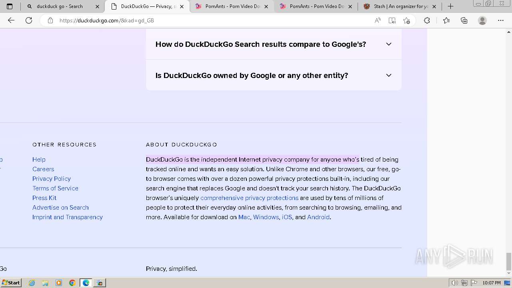Click the OTHER RESOURCES heading

pos(64,144)
